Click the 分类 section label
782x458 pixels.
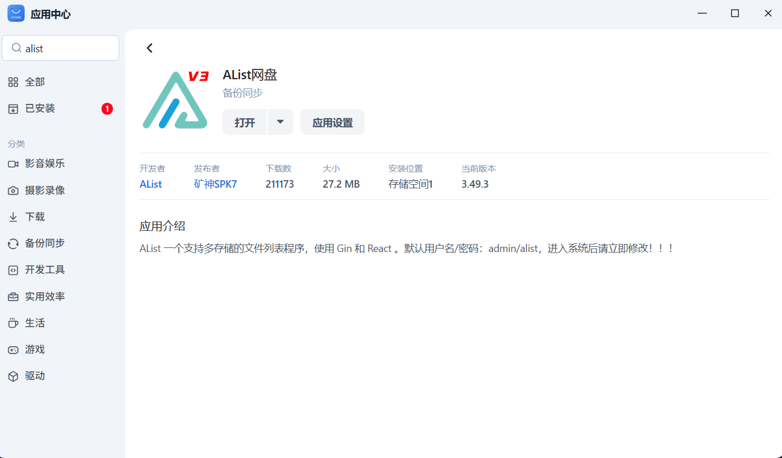click(16, 144)
